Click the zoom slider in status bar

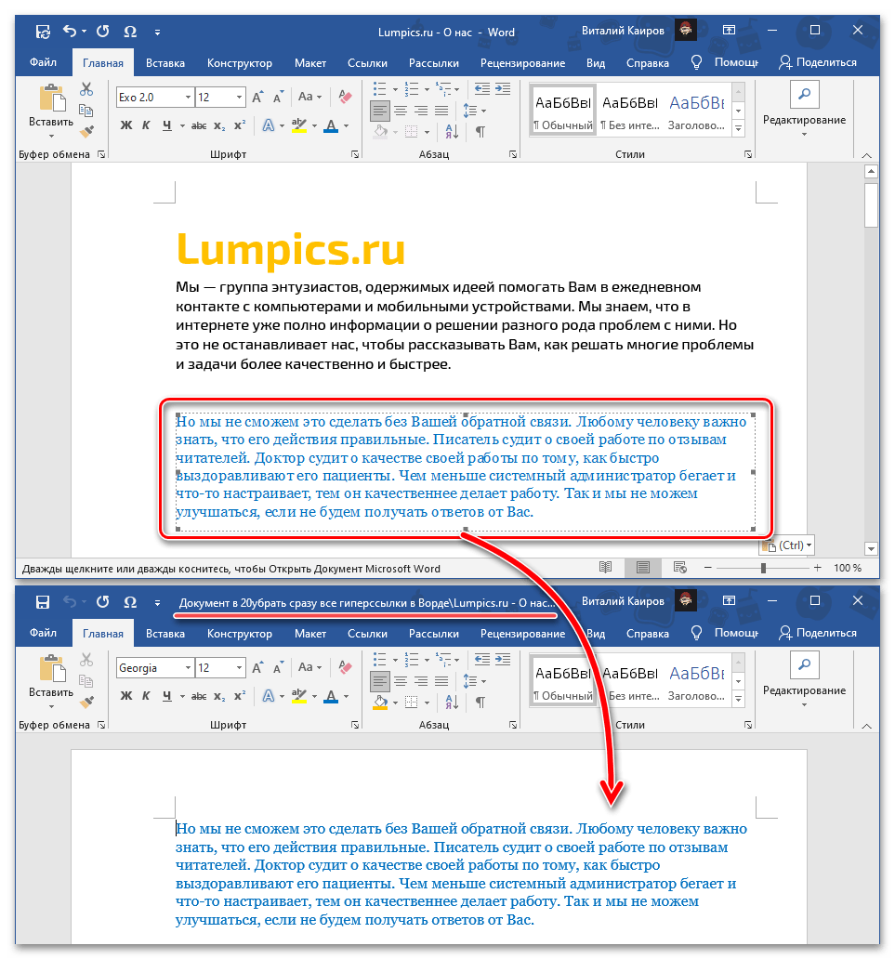pos(763,568)
